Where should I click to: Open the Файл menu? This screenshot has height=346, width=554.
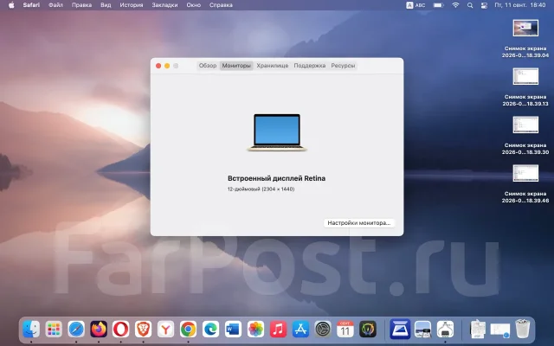pyautogui.click(x=55, y=5)
